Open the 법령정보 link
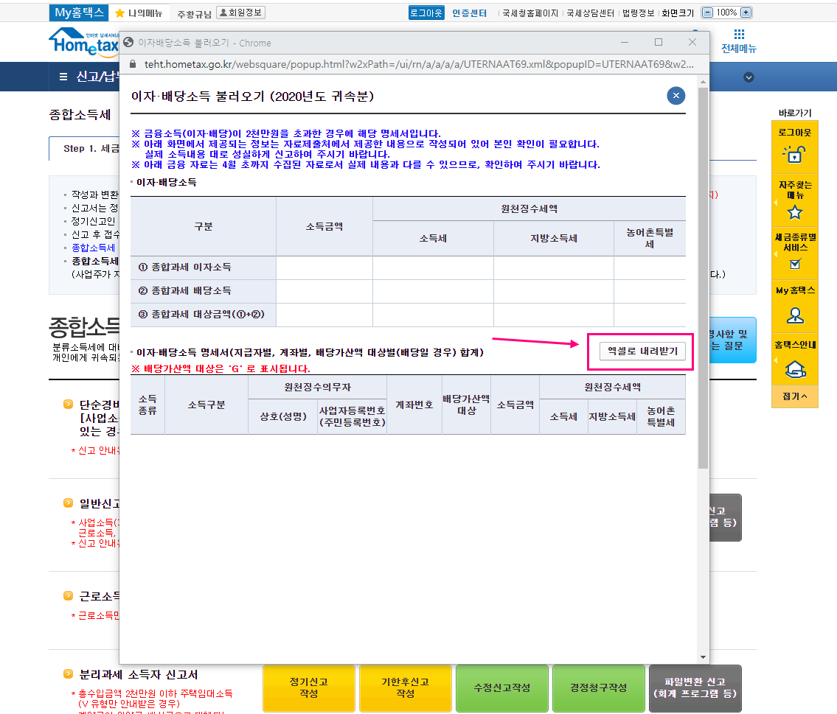The image size is (837, 714). point(638,13)
